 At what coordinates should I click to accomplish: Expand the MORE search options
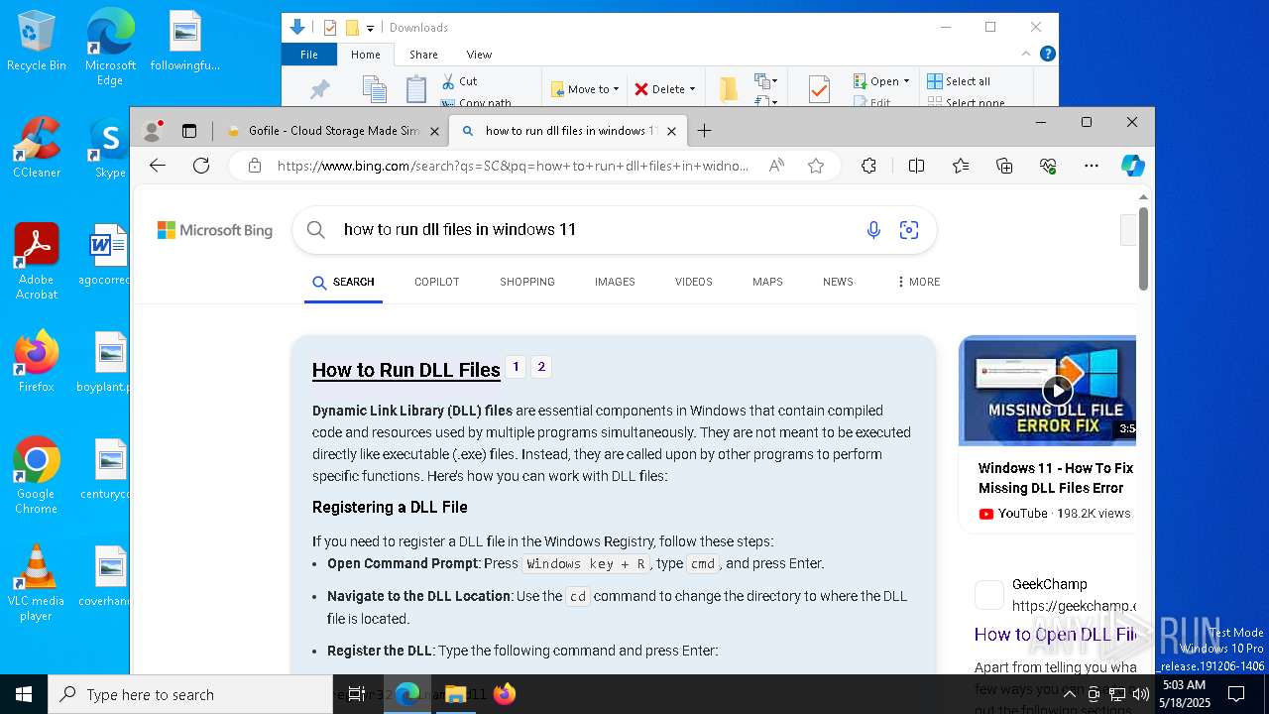918,282
